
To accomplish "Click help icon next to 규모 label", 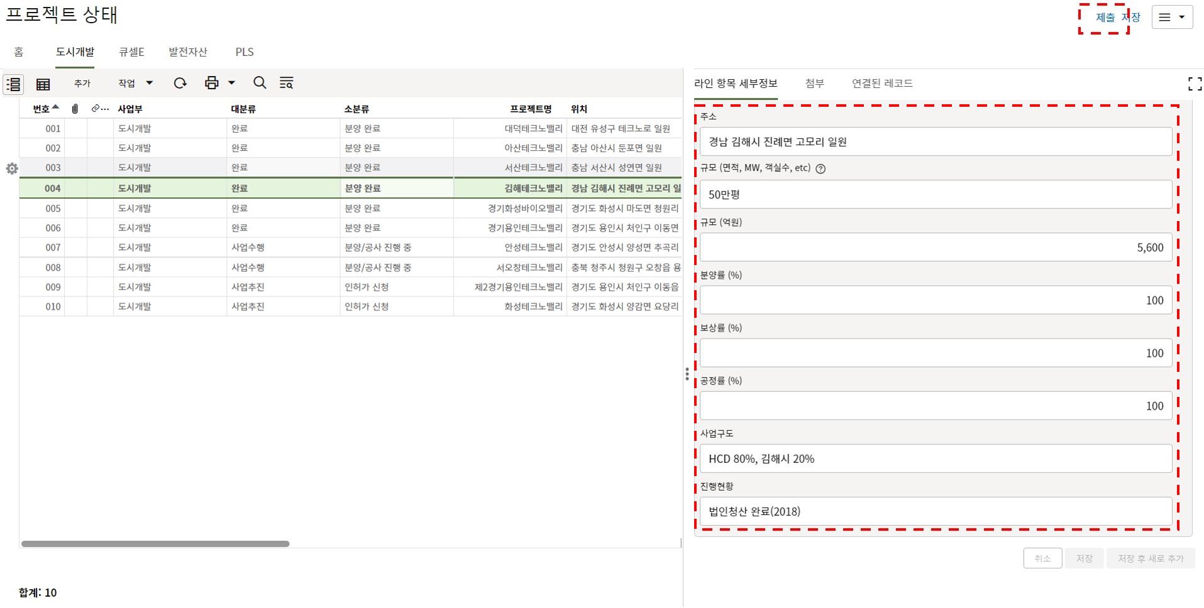I will pyautogui.click(x=820, y=168).
